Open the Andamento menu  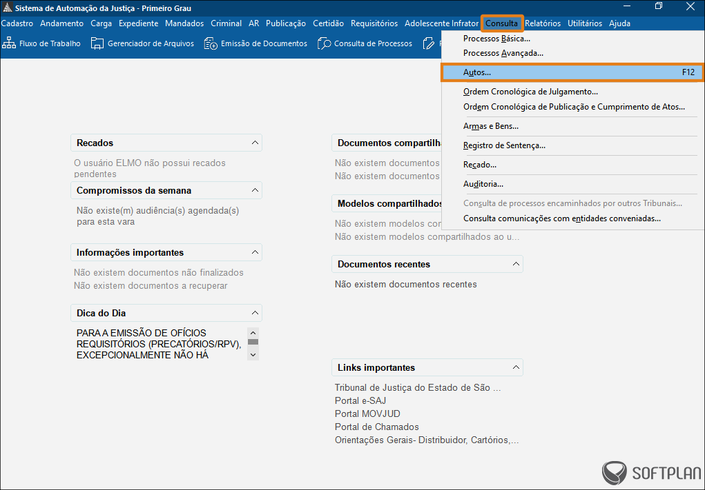tap(61, 23)
